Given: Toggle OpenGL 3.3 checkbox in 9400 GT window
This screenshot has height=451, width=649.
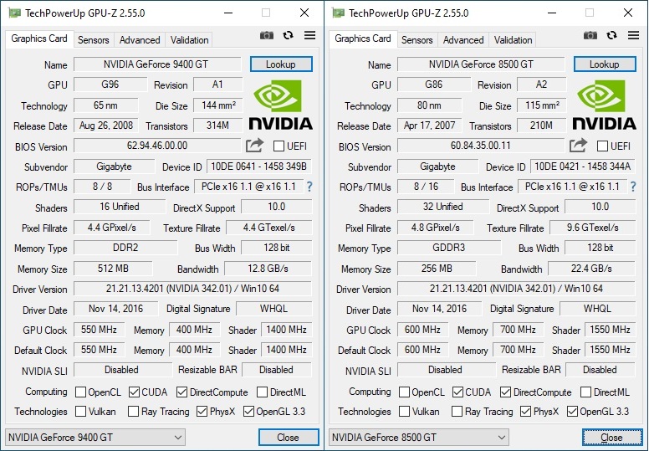Looking at the screenshot, I should point(248,411).
